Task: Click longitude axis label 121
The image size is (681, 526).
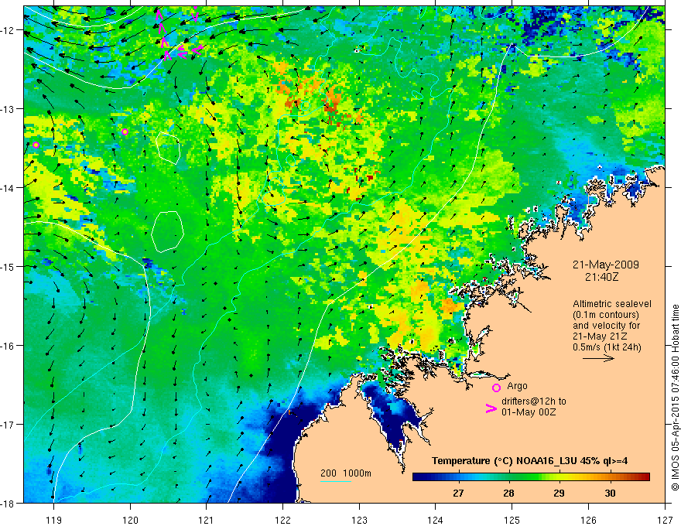Action: 207,520
